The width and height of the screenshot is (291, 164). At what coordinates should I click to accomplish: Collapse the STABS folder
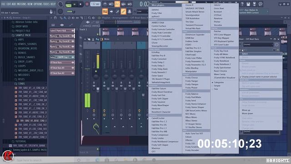(x=20, y=84)
